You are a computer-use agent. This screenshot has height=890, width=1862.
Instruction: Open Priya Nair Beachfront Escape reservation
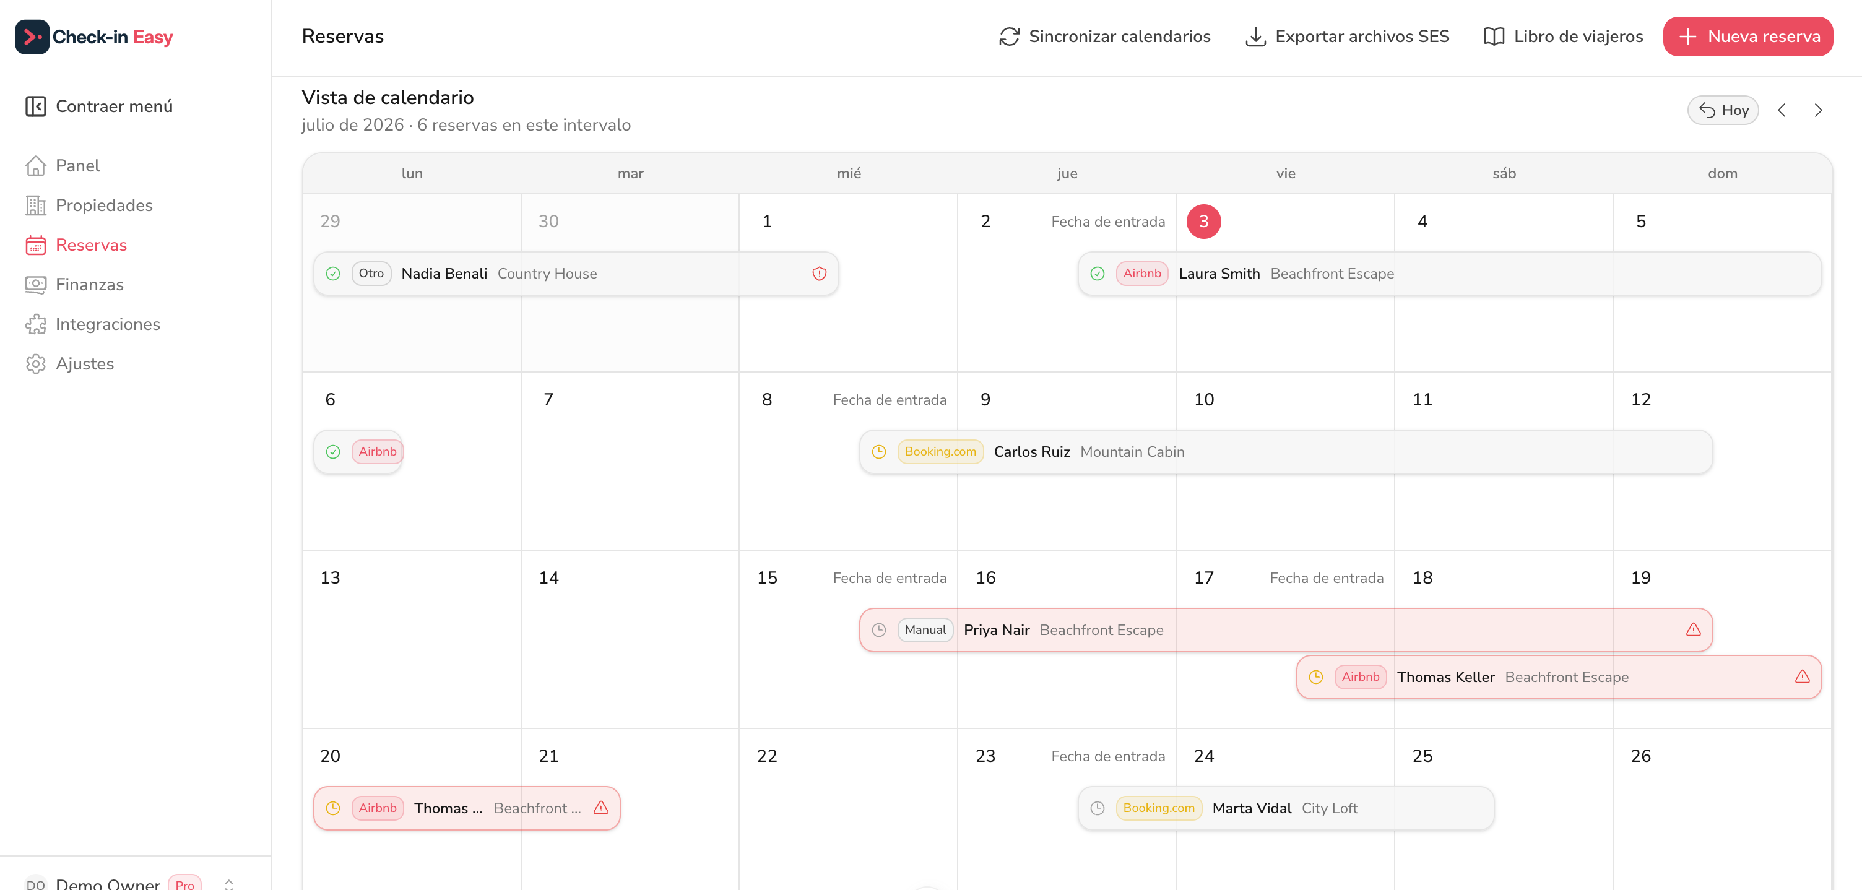1285,629
